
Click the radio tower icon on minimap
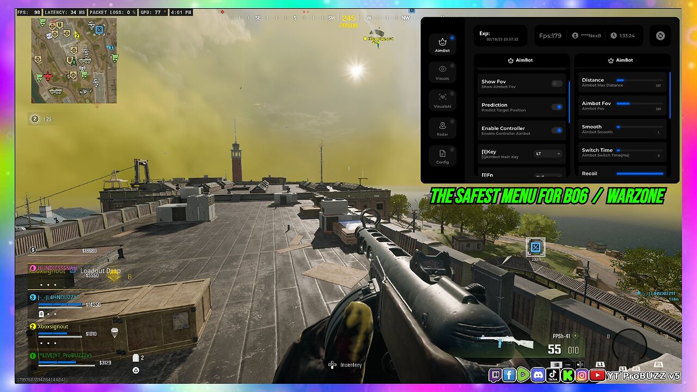83,69
